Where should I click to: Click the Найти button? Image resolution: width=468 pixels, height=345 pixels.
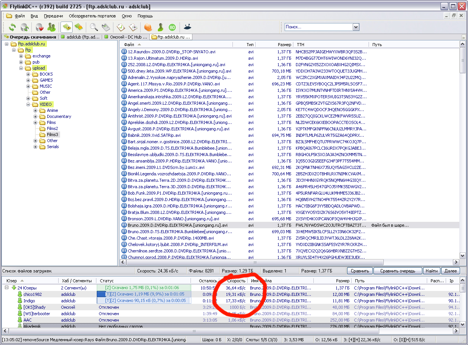coord(431,271)
